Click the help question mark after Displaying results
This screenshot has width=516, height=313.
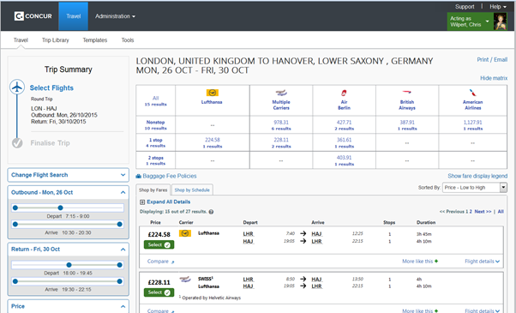click(211, 212)
